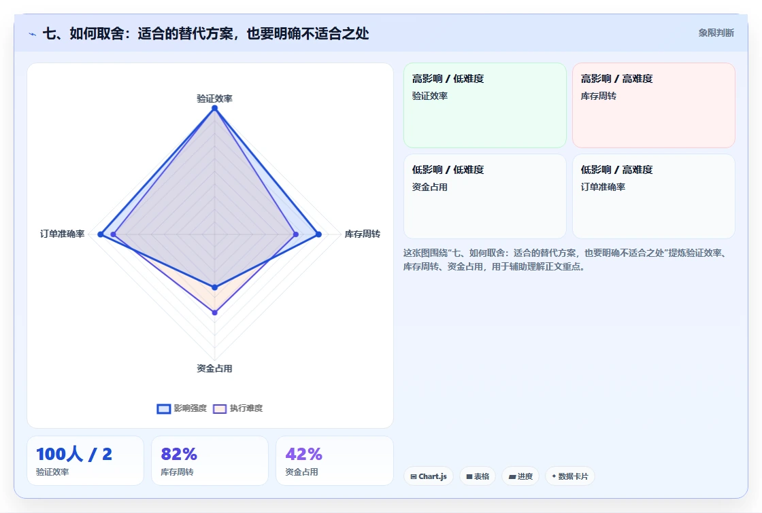This screenshot has height=513, width=762.
Task: Click the 资金占用 radar axis label
Action: (214, 368)
